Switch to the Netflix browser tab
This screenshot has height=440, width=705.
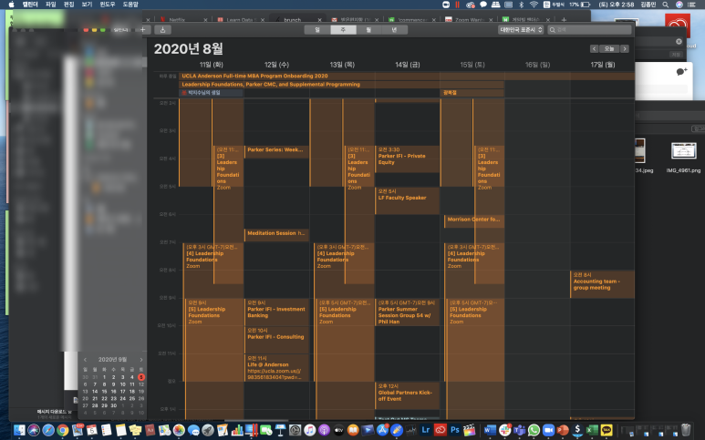point(177,20)
